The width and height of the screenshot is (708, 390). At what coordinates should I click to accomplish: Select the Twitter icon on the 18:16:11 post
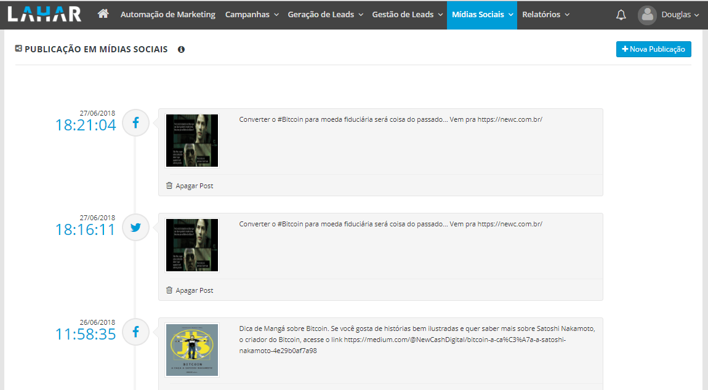(135, 227)
